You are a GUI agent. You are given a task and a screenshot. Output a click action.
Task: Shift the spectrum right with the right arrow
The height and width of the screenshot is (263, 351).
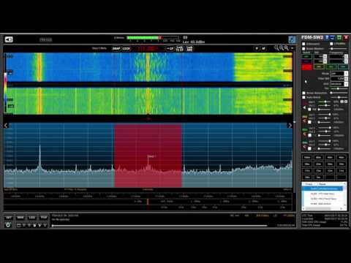click(x=290, y=126)
